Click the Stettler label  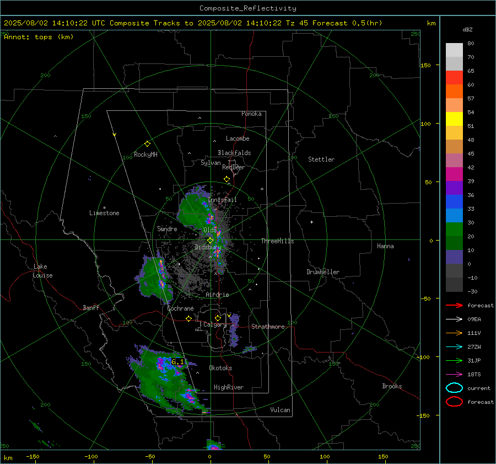pos(321,159)
